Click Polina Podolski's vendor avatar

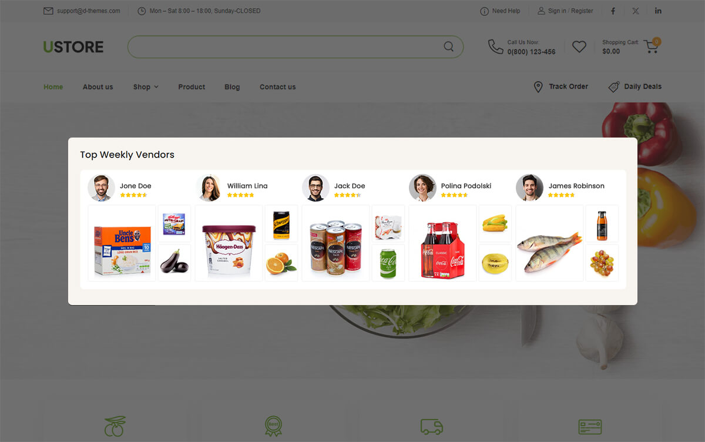[x=422, y=187]
